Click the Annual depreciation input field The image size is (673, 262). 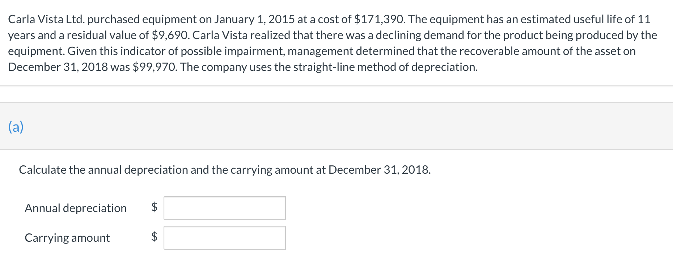pyautogui.click(x=224, y=208)
